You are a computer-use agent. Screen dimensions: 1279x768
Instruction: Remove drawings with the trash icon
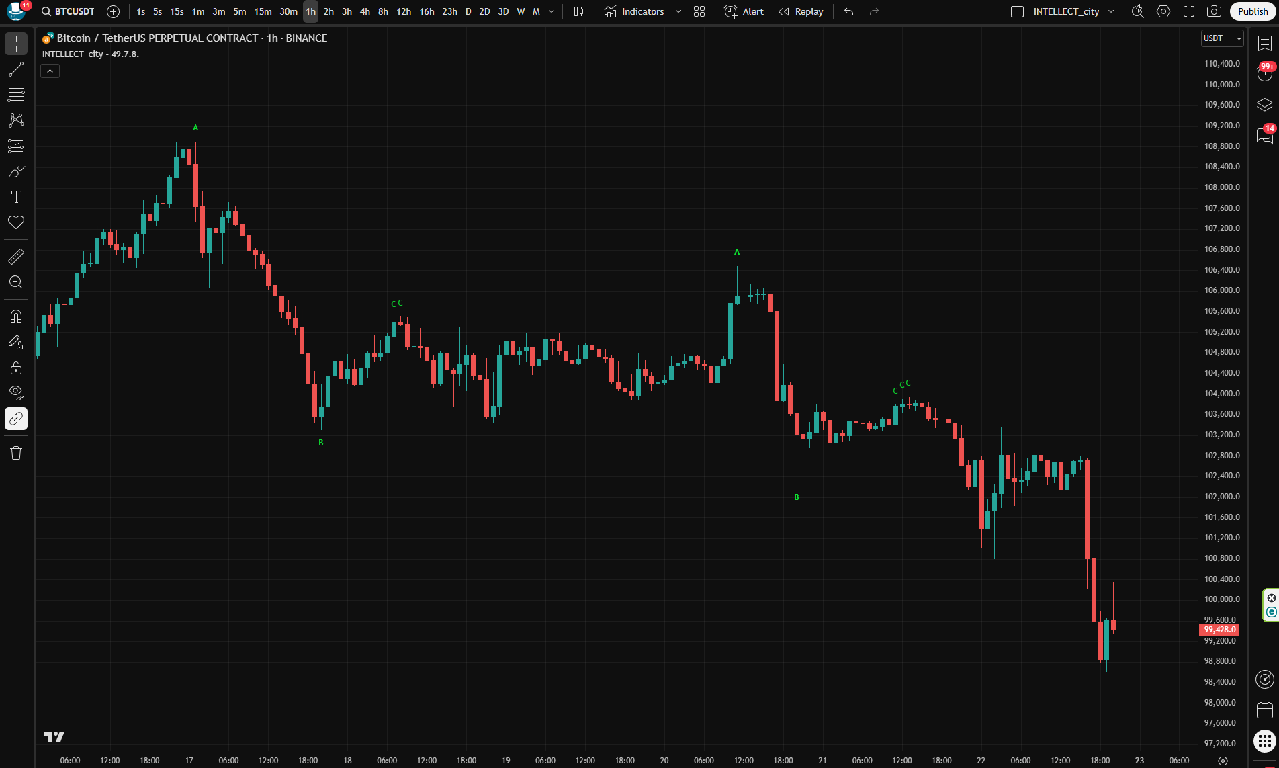click(x=16, y=453)
